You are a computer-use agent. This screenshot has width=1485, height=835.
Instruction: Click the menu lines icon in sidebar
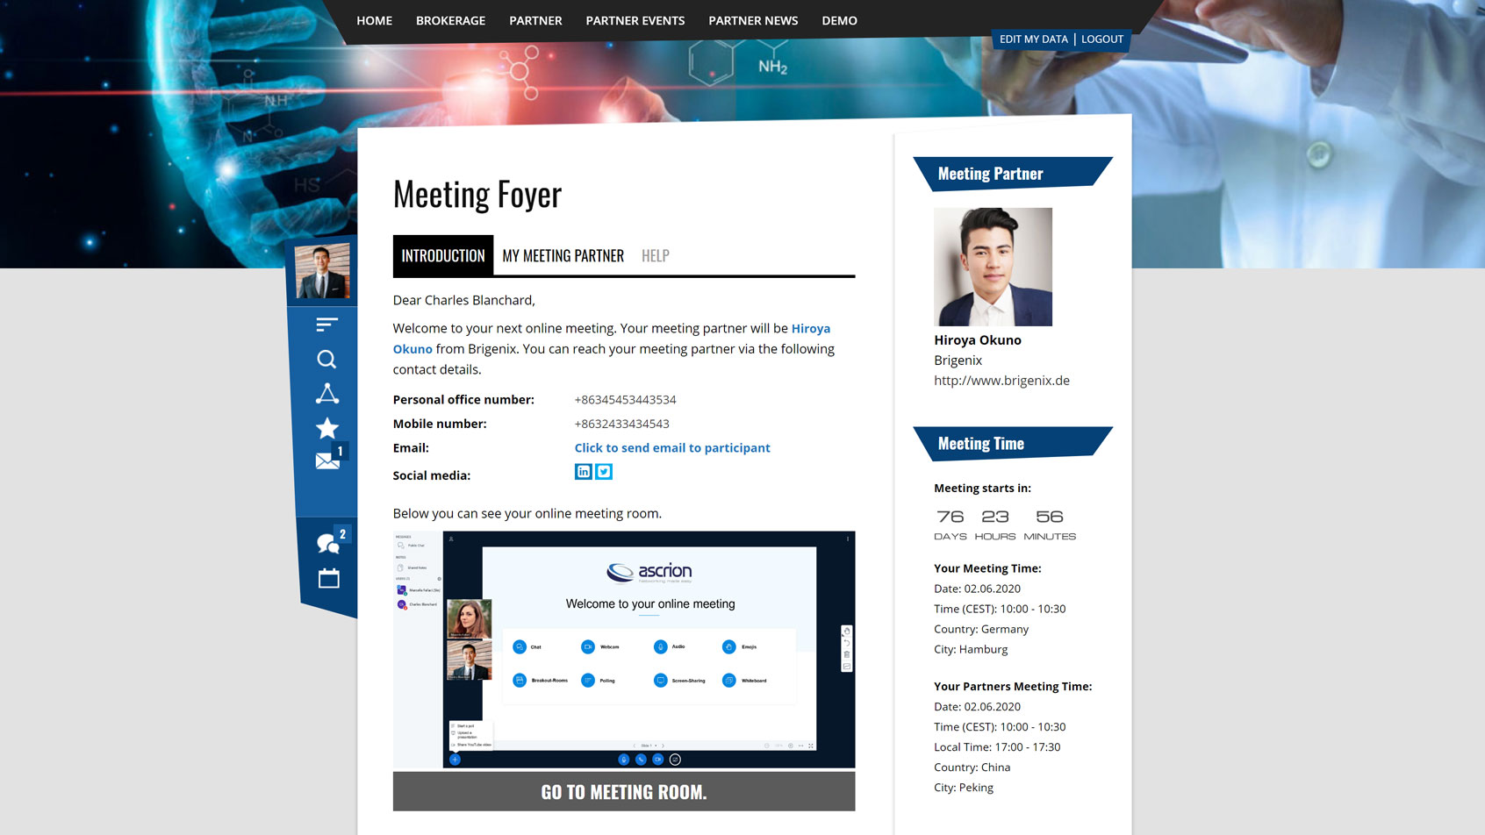click(326, 325)
